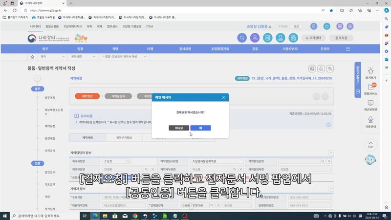Click the round power icon in top bar

(326, 26)
